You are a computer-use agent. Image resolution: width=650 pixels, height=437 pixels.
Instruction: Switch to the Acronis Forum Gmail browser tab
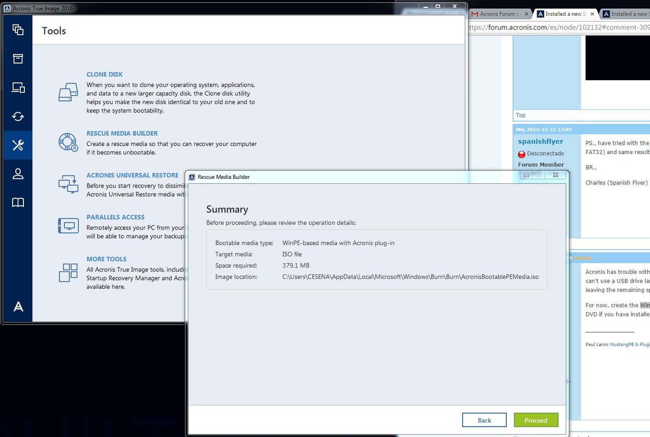[500, 14]
